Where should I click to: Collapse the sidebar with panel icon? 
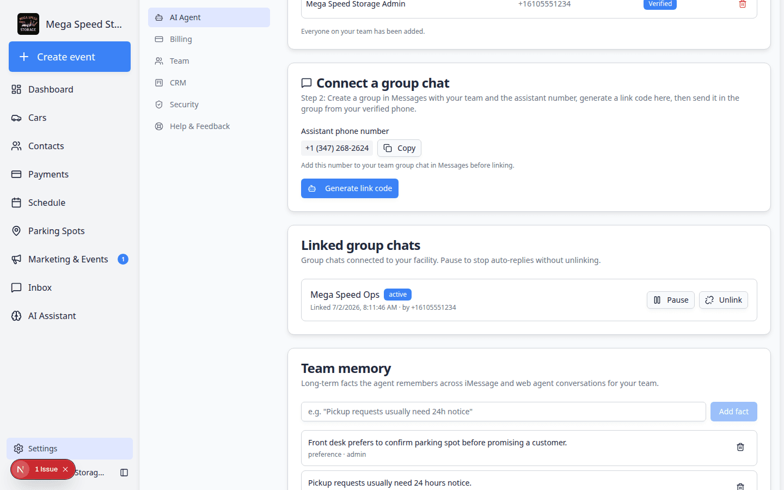[x=124, y=473]
